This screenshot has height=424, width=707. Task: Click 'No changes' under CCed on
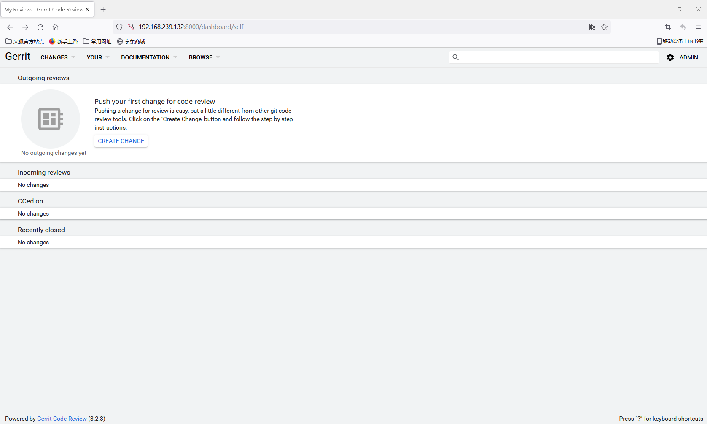33,213
